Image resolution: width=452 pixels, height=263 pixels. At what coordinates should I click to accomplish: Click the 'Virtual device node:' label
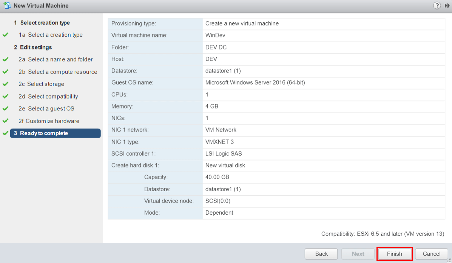(x=169, y=201)
